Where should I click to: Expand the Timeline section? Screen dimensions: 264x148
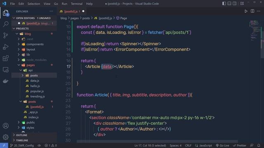34,140
